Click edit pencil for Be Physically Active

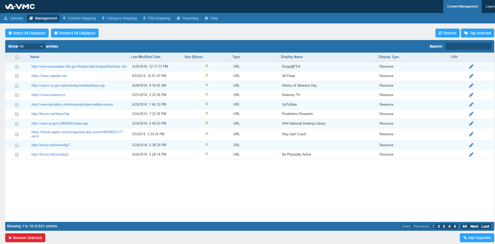click(471, 155)
